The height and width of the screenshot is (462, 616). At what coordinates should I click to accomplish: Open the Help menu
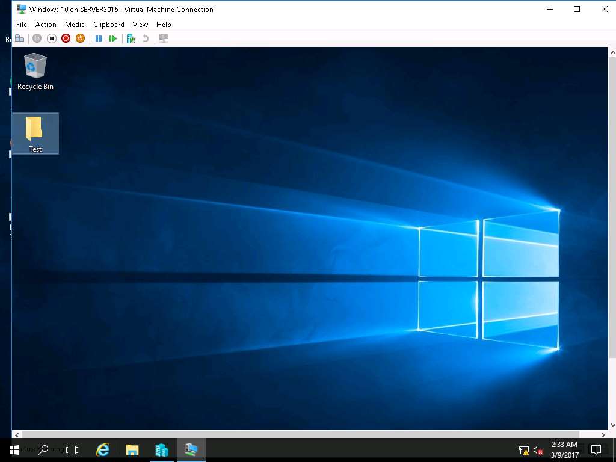pos(164,24)
